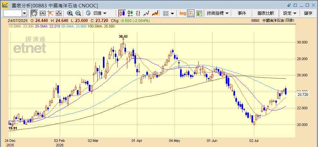318x147 pixels.
Task: Switch to plain line chart type
Action: (146, 13)
